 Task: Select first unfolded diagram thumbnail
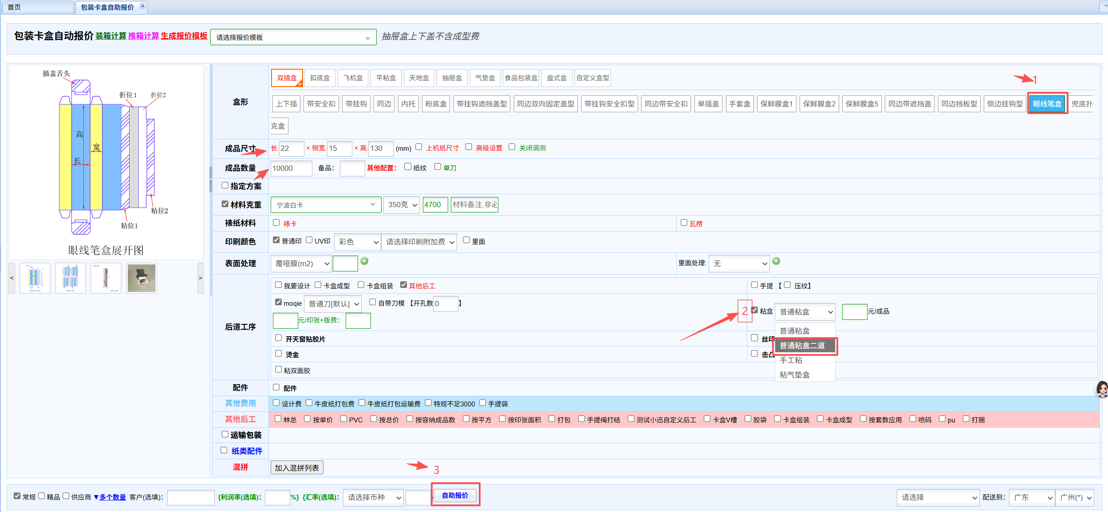pyautogui.click(x=35, y=278)
